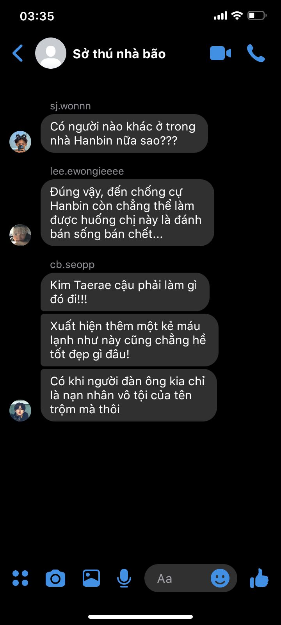281x625 pixels.
Task: Select message starting Xuất hiện thêm
Action: (129, 340)
